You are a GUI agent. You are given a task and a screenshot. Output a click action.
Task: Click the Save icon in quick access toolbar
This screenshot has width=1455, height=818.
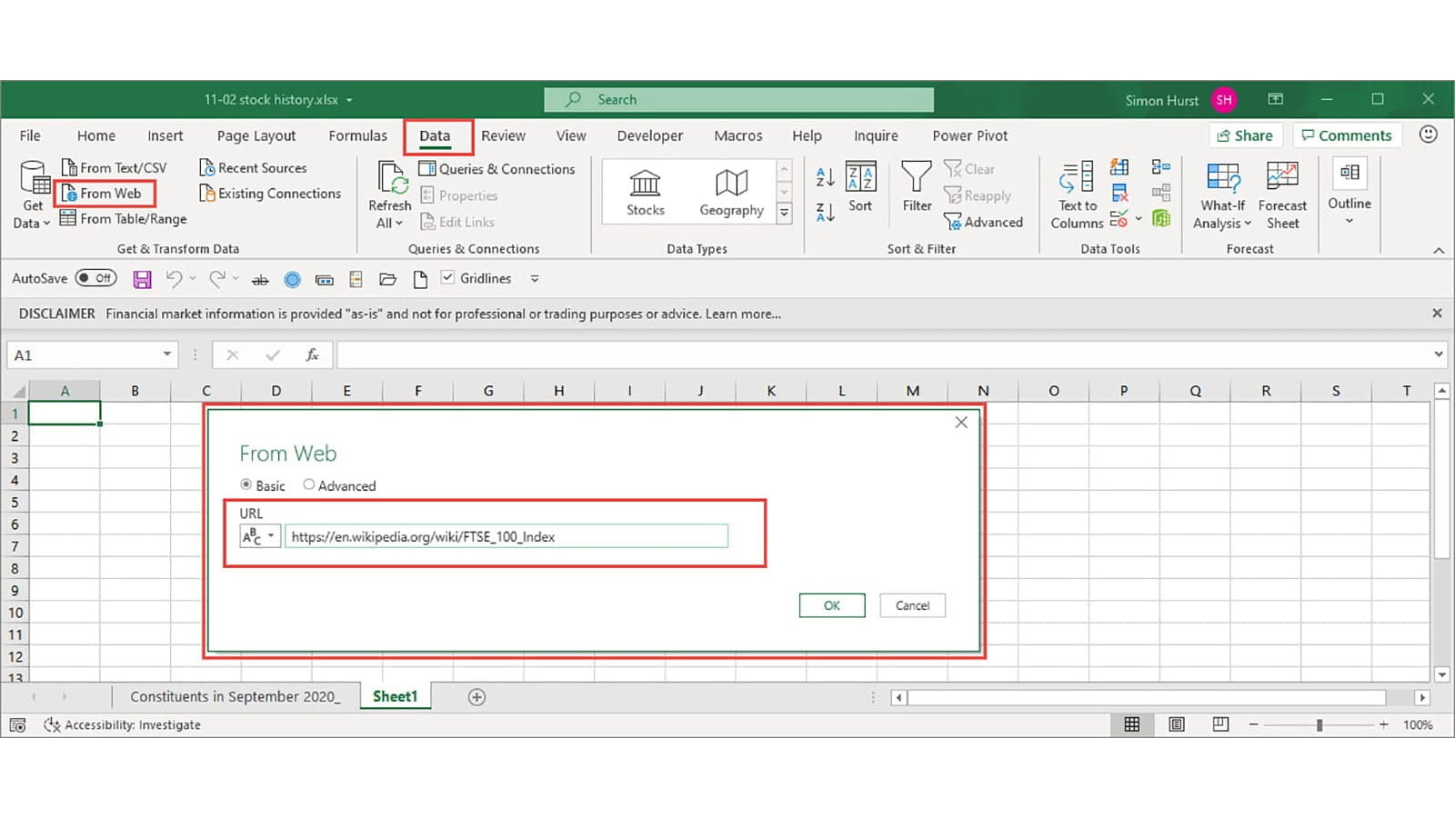pyautogui.click(x=142, y=279)
